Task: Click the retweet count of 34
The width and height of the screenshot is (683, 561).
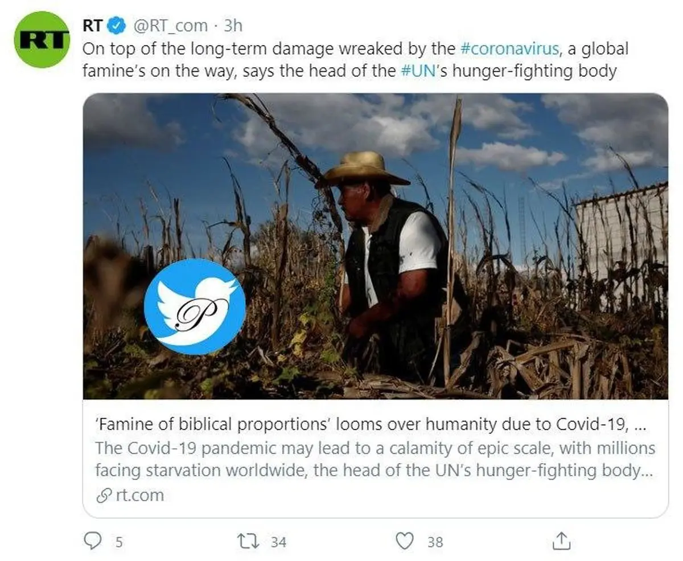Action: (278, 542)
